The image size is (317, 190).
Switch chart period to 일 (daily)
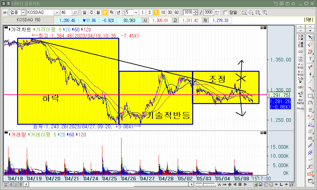pos(85,12)
